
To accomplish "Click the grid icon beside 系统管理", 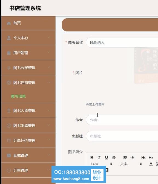I will click(9, 155).
